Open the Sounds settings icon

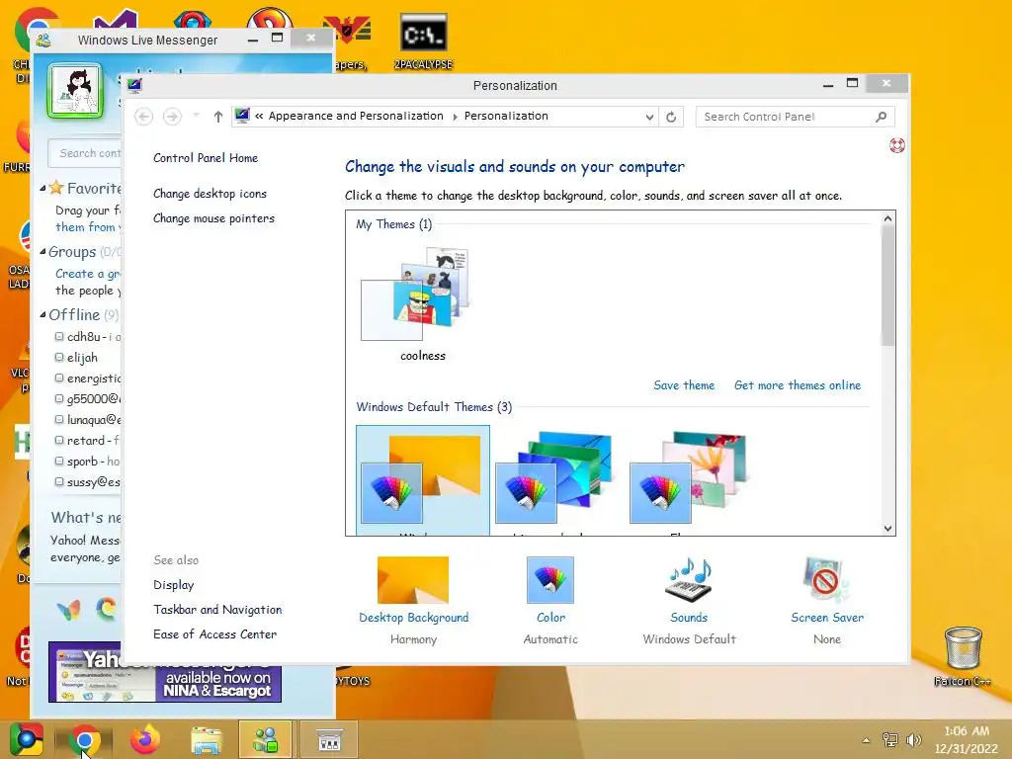689,579
